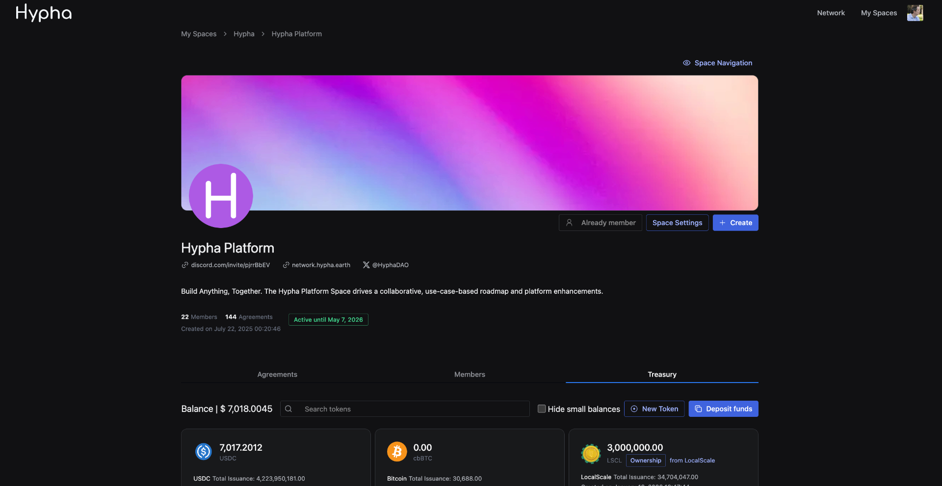Open network.hypha.earth link
This screenshot has height=486, width=942.
[321, 265]
